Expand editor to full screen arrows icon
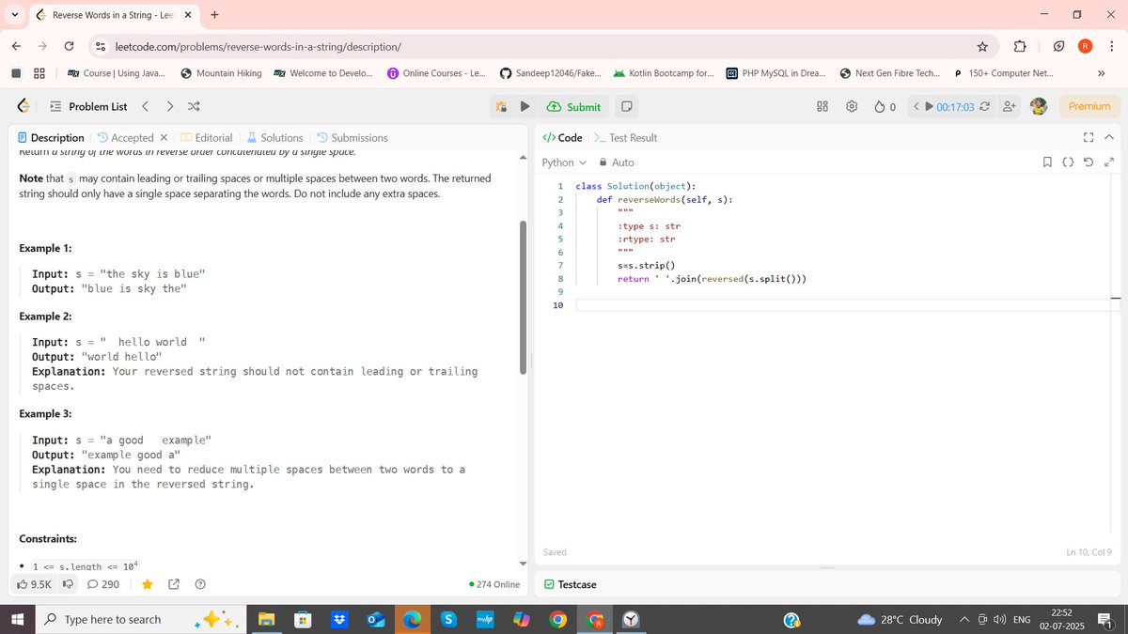The image size is (1128, 634). (1108, 162)
